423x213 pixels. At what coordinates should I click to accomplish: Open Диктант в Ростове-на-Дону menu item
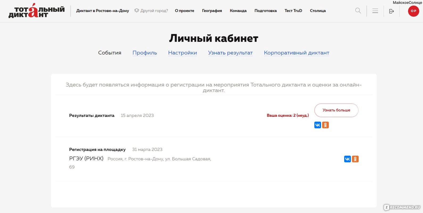(x=102, y=11)
